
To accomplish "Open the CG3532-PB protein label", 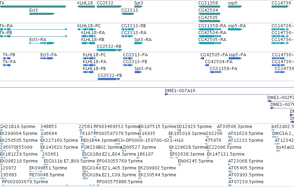I will click(110, 76).
